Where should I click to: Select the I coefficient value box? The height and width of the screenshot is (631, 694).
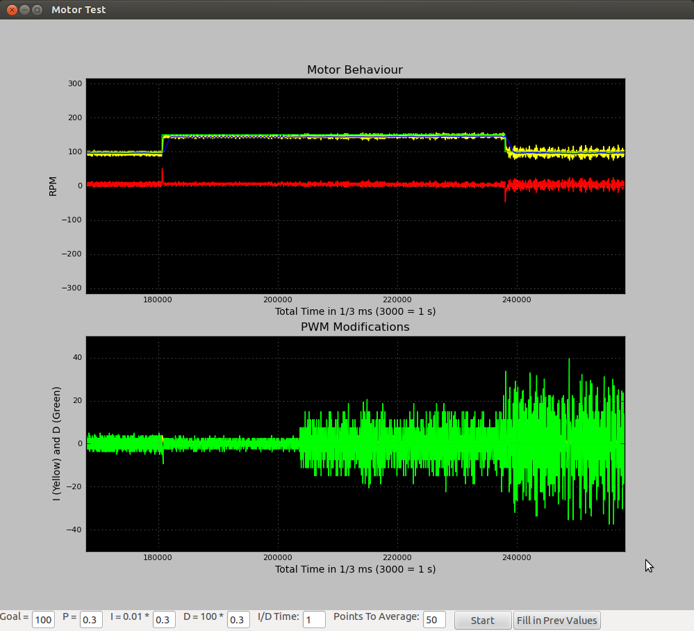click(164, 620)
